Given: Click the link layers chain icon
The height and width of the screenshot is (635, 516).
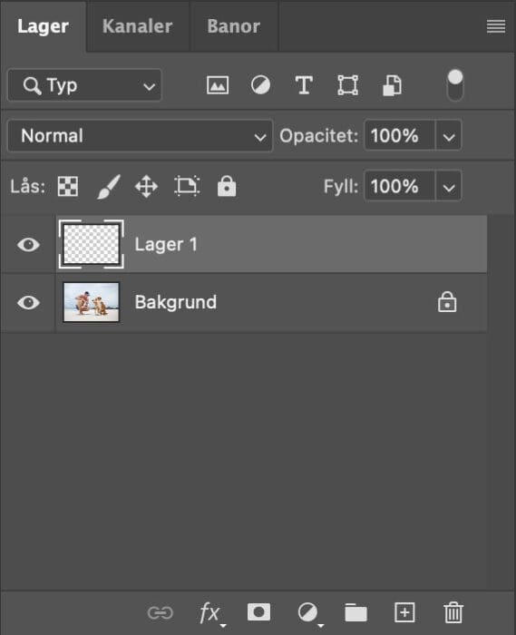Looking at the screenshot, I should click(x=161, y=612).
